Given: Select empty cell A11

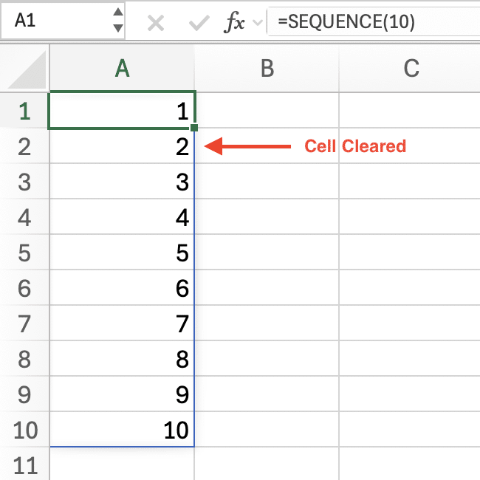Looking at the screenshot, I should (x=122, y=464).
